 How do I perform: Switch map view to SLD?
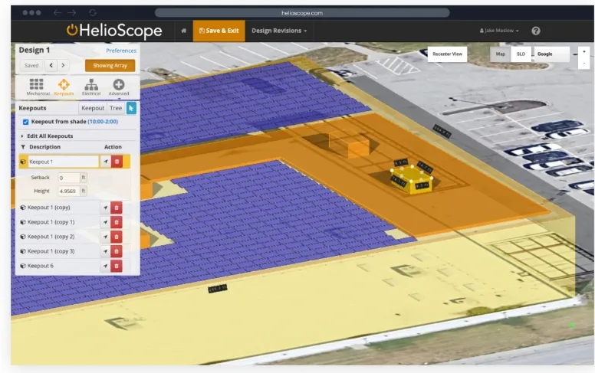point(521,54)
